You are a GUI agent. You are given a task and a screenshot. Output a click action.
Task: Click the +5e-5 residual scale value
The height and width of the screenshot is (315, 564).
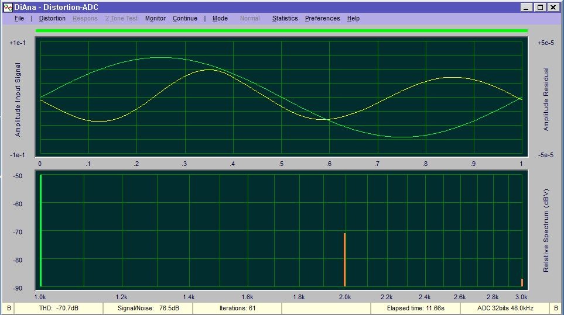(546, 43)
